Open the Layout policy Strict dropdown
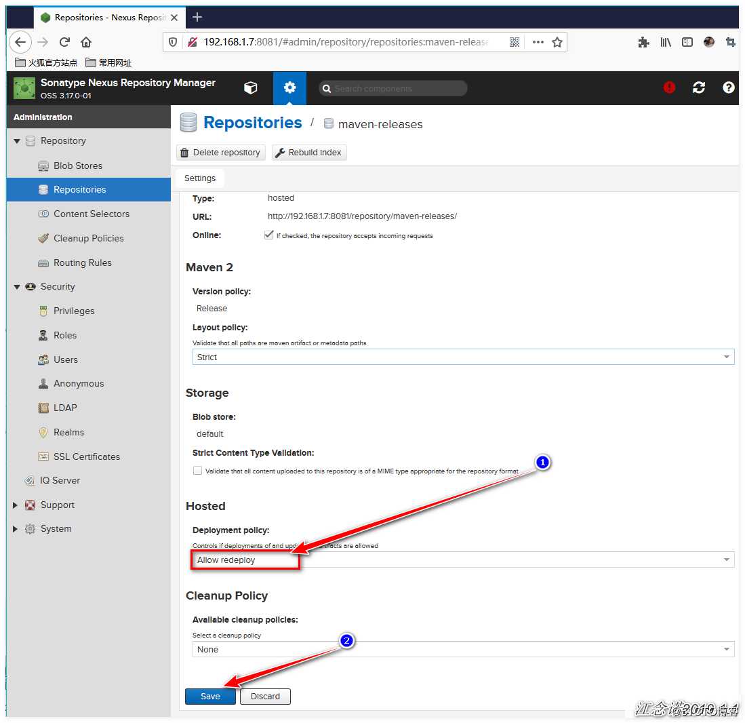745x723 pixels. tap(463, 357)
